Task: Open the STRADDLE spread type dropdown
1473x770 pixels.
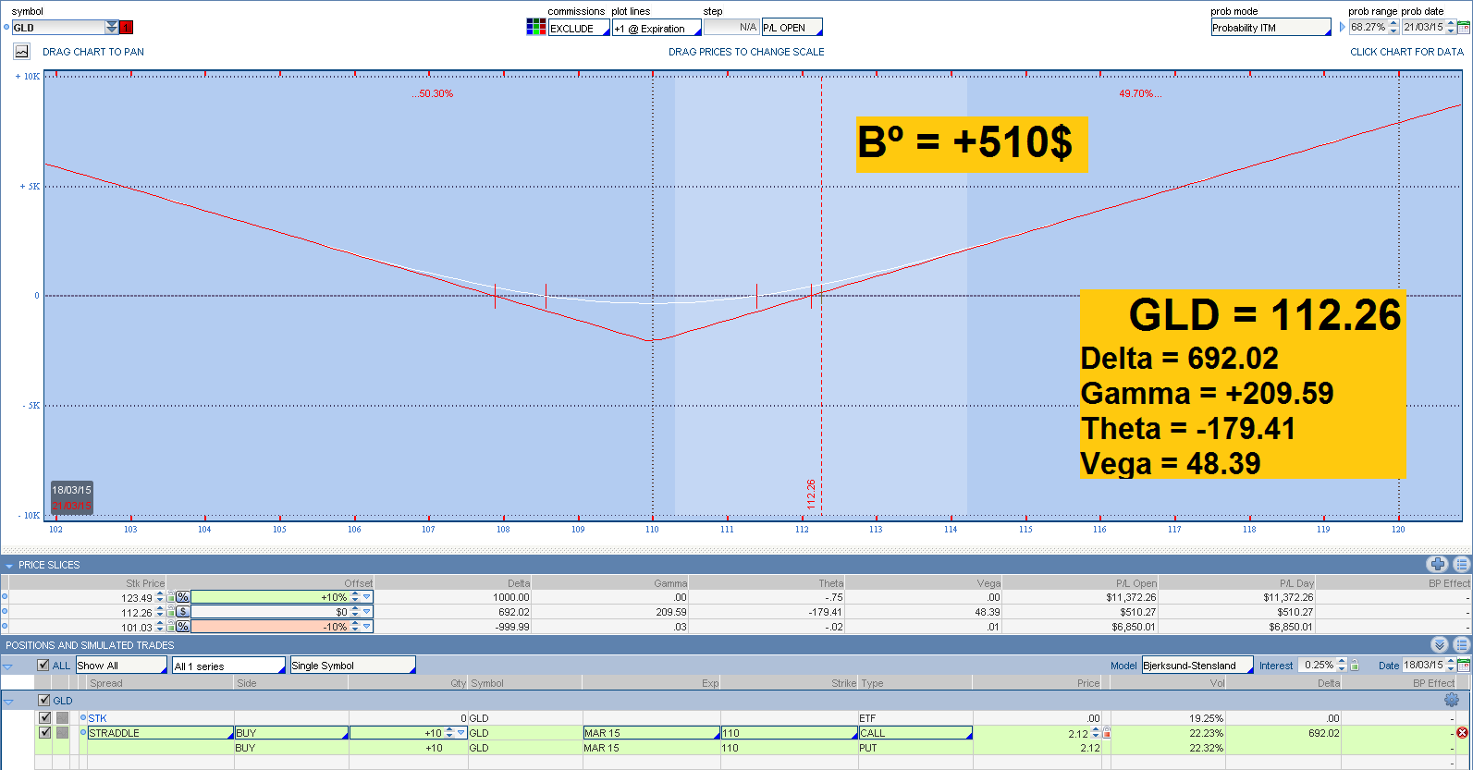Action: 161,733
